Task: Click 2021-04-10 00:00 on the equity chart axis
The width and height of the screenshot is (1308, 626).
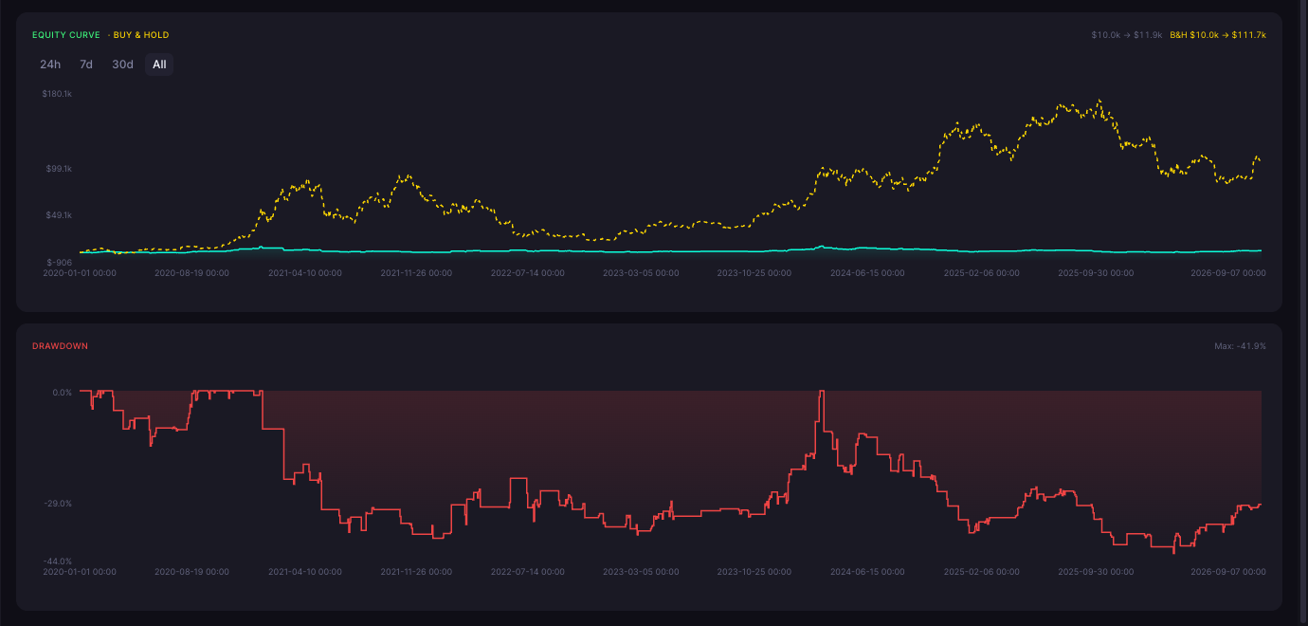Action: tap(305, 273)
